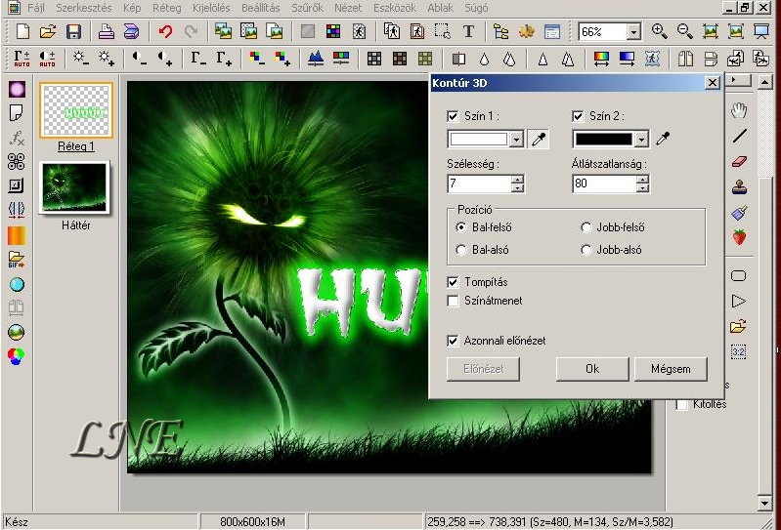Select the Bal-felső position radio
The height and width of the screenshot is (530, 781).
click(x=461, y=227)
